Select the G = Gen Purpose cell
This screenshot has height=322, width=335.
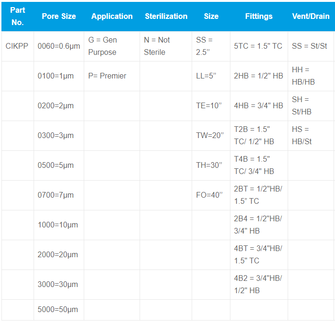pyautogui.click(x=112, y=46)
